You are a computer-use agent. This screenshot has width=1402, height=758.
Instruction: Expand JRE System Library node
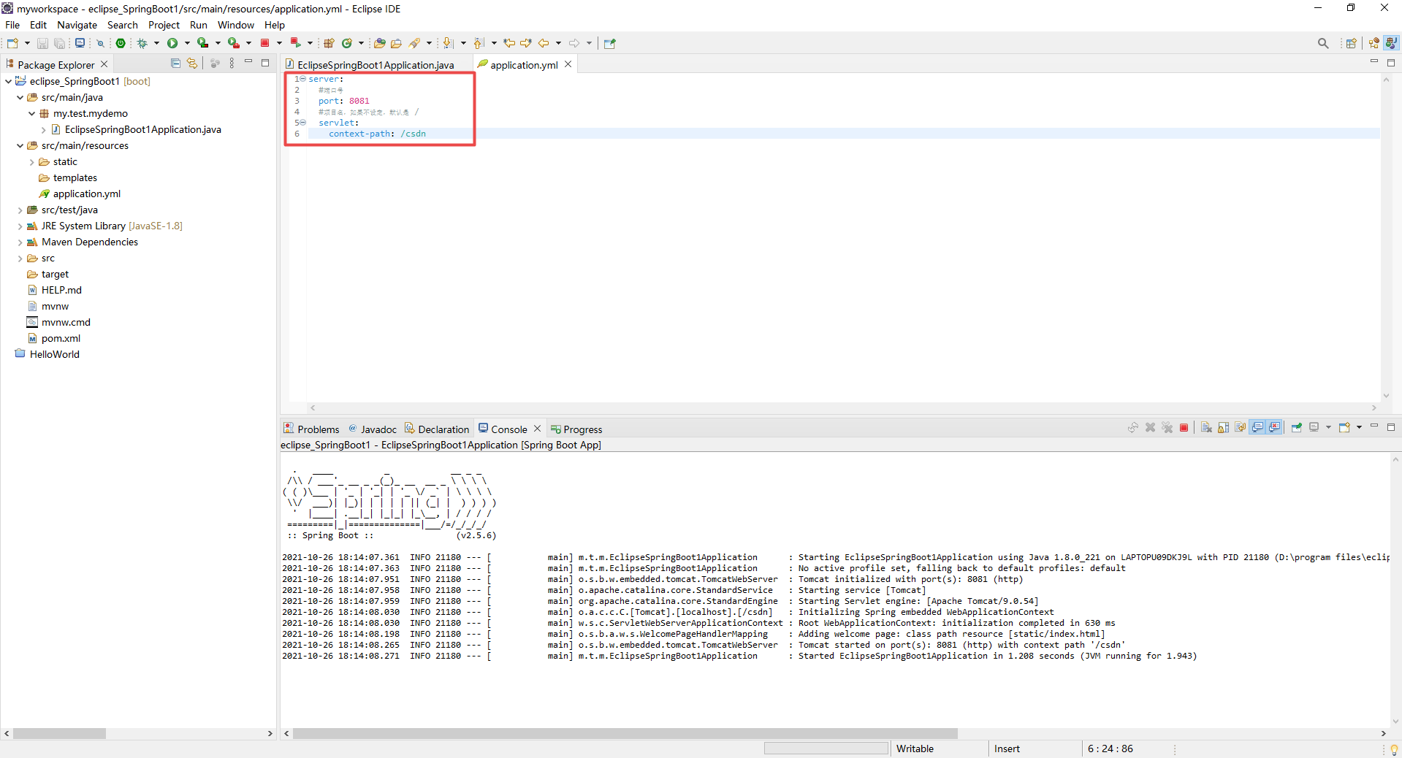pyautogui.click(x=20, y=226)
